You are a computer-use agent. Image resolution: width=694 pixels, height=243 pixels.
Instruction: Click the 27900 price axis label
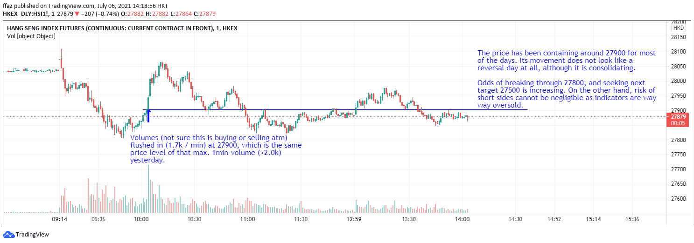[678, 110]
